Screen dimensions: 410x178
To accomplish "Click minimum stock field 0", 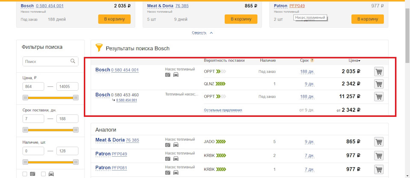I will (33, 151).
